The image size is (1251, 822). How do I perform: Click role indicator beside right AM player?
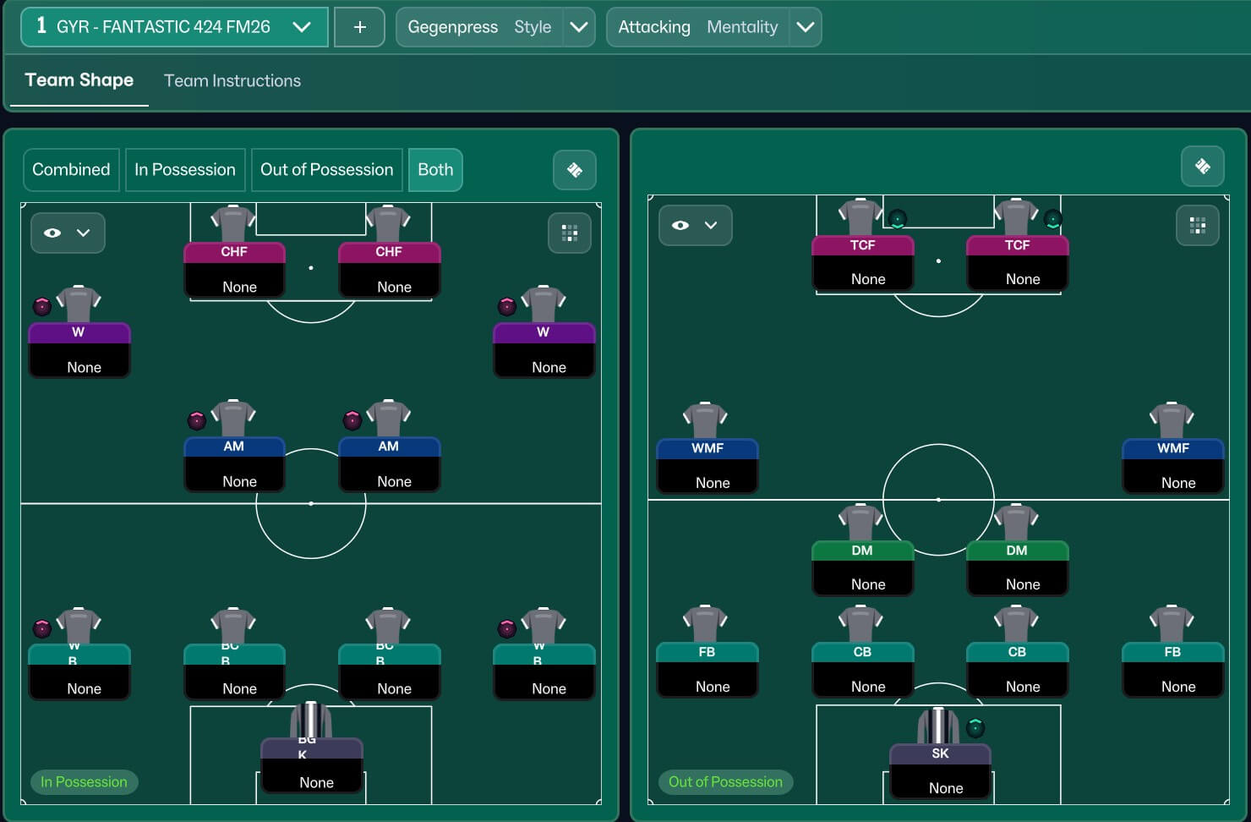(352, 419)
